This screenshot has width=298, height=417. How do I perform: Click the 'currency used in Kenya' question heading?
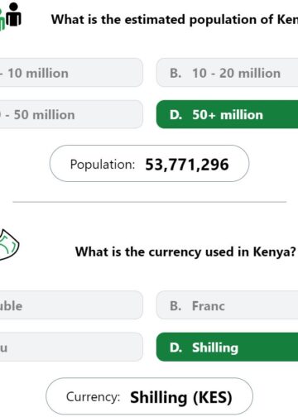185,252
